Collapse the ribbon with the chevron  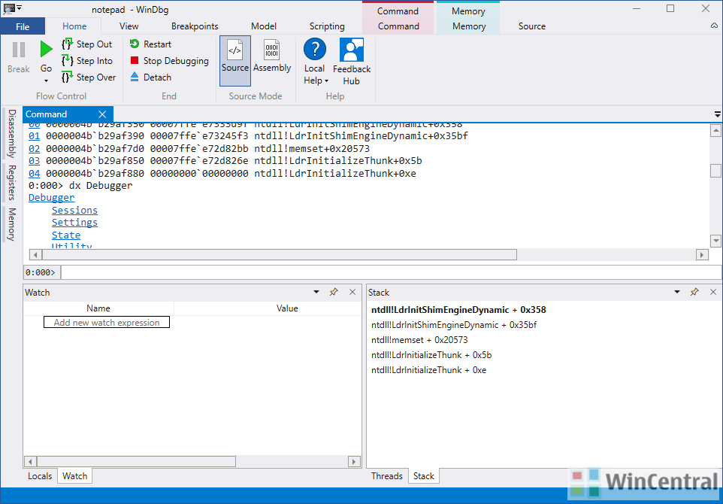pos(714,26)
